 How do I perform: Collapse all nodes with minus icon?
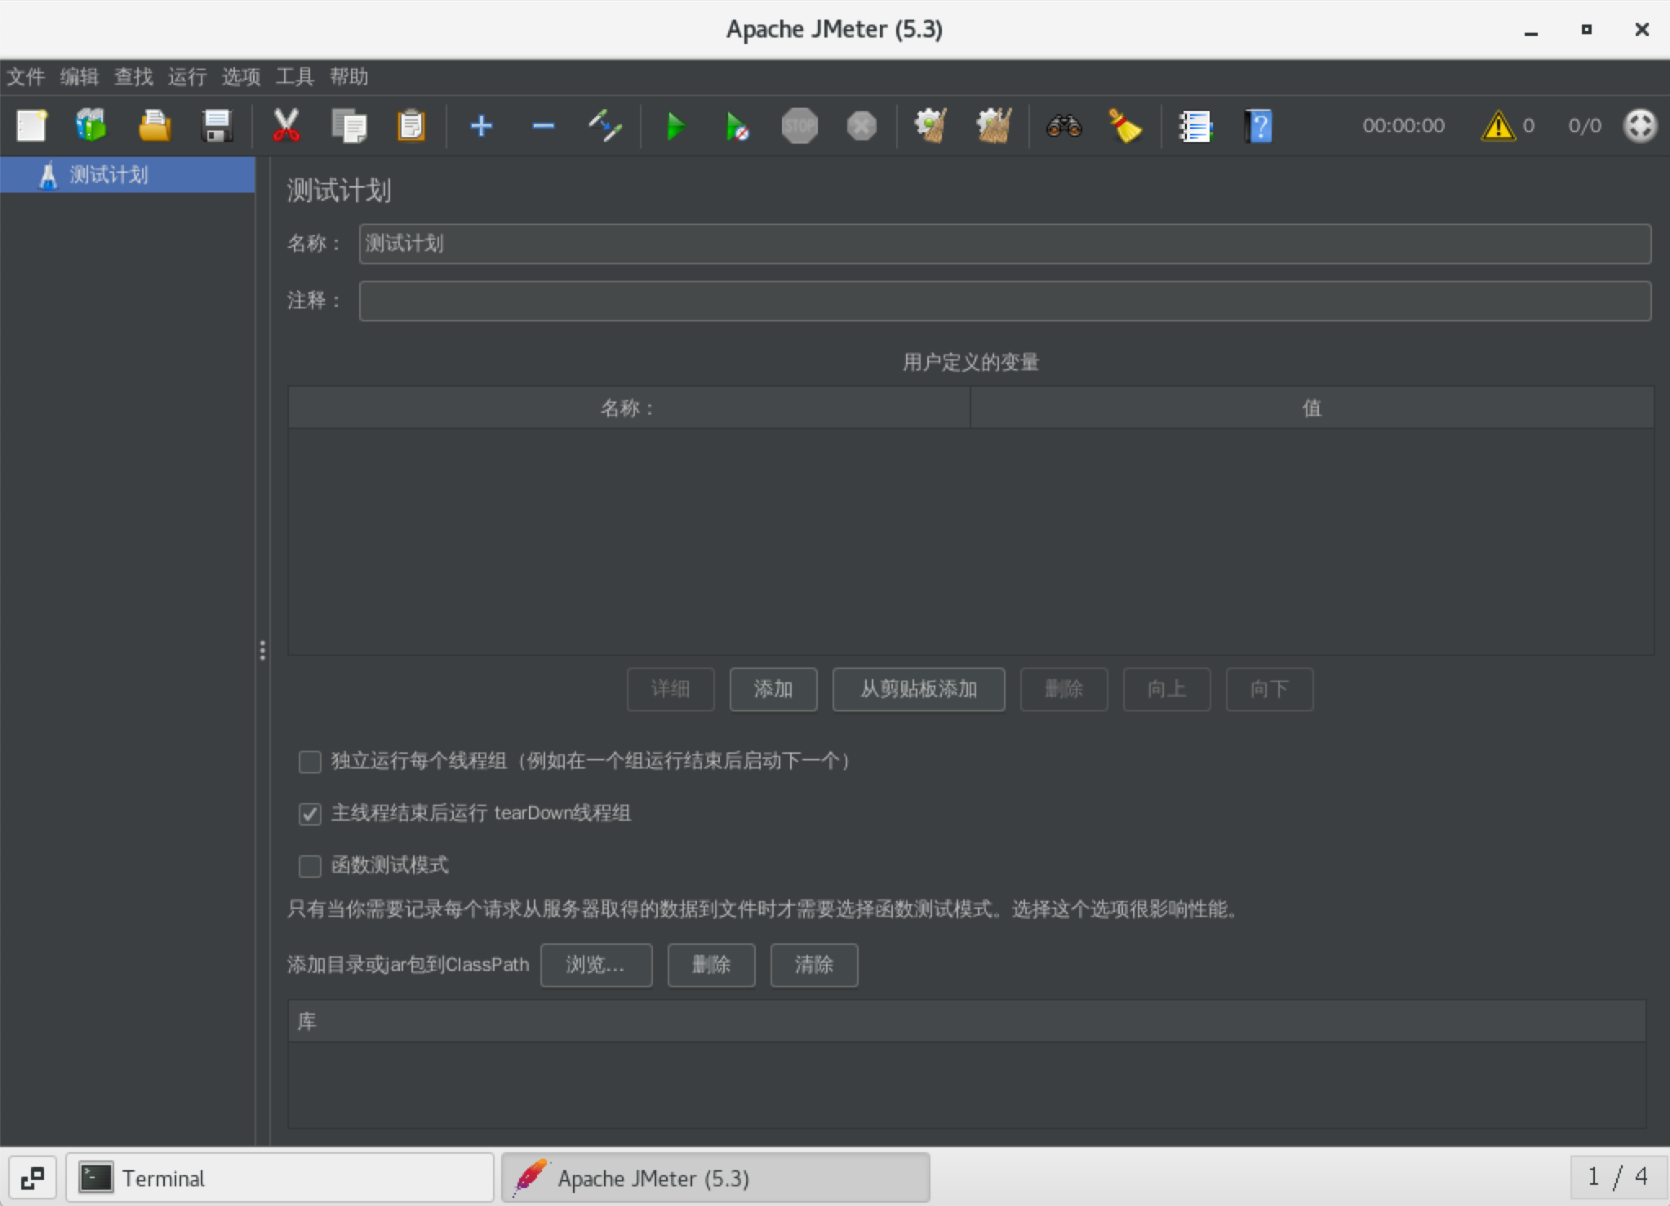(x=544, y=126)
